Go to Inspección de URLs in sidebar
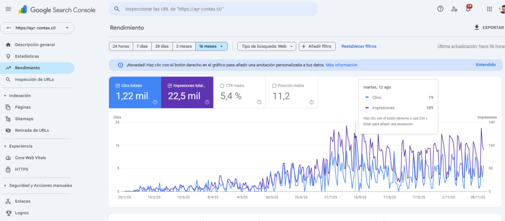 coord(35,79)
